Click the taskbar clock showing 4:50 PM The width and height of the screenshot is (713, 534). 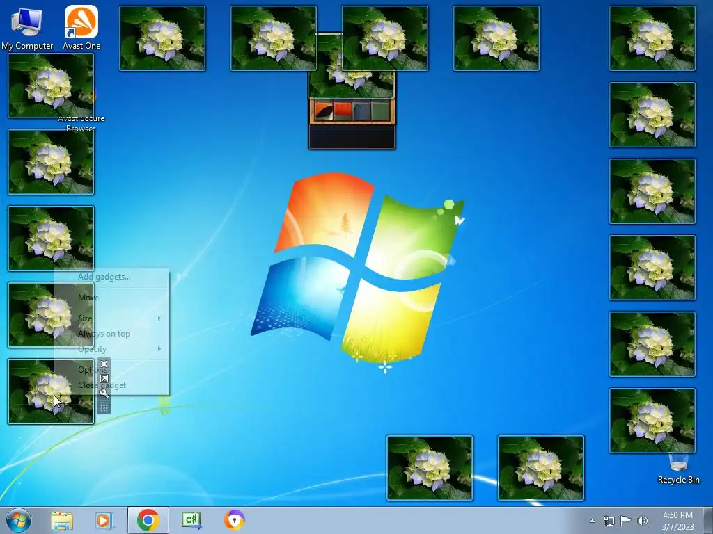click(x=677, y=521)
